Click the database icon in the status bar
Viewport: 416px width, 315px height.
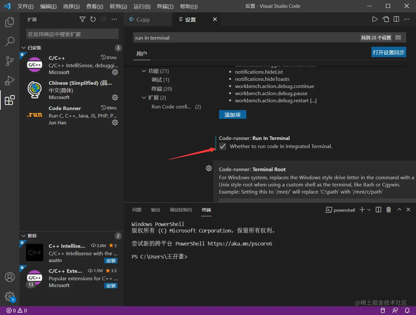383,310
